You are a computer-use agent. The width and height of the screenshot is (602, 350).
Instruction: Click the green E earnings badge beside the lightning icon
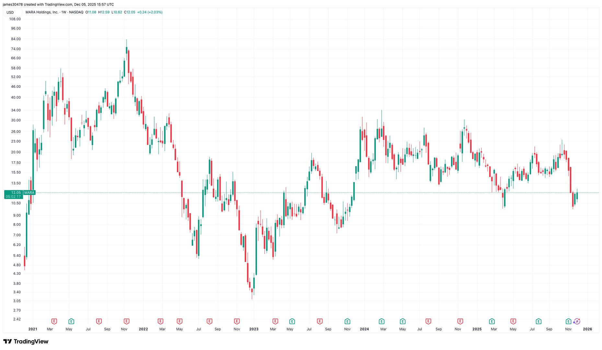569,321
